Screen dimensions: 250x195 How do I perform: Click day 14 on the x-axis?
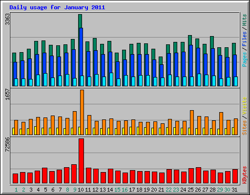point(110,190)
